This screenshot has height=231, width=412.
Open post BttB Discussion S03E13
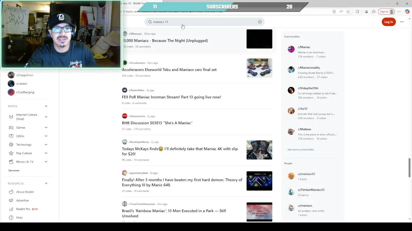click(x=157, y=123)
